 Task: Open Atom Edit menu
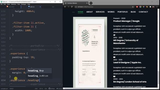[x=5, y=4]
